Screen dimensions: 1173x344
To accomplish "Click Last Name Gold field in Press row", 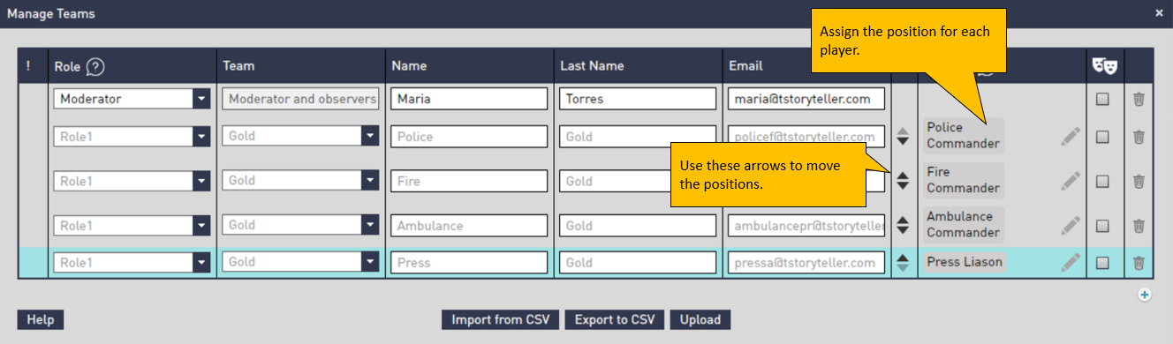I will [638, 262].
